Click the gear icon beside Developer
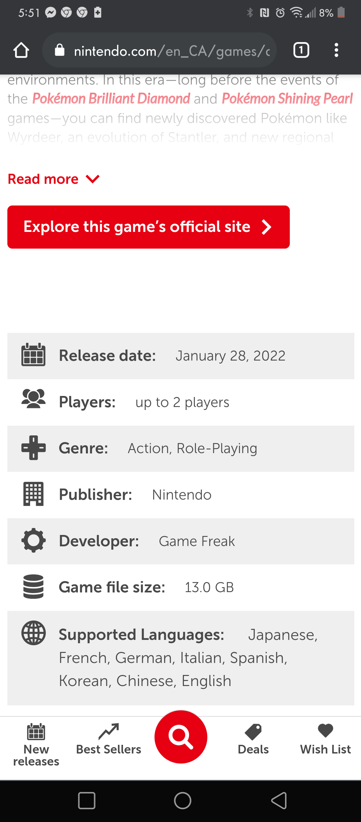This screenshot has width=361, height=822. pyautogui.click(x=33, y=541)
